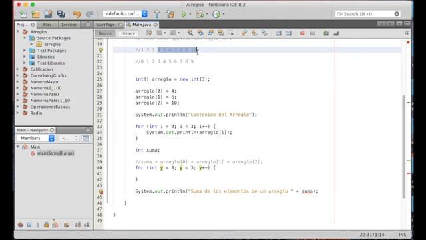Clear the search field with X

[397, 14]
